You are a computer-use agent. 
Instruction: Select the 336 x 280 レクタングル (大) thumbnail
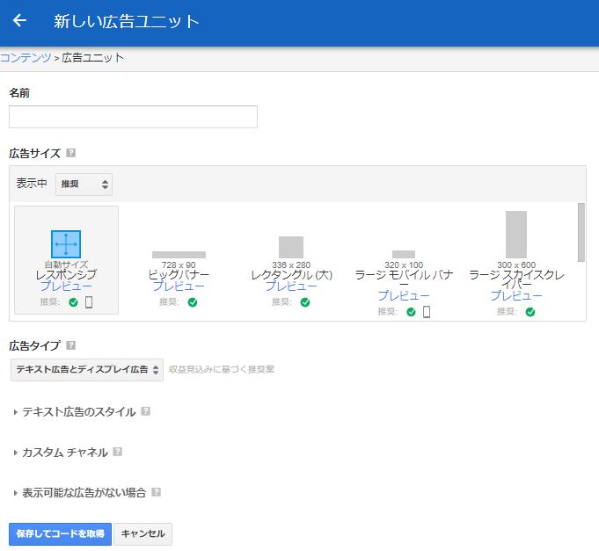(291, 247)
